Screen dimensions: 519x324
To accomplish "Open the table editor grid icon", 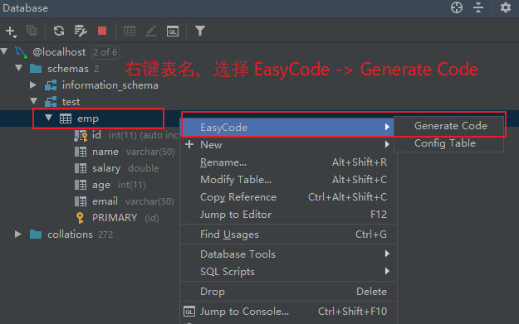I will coord(130,31).
